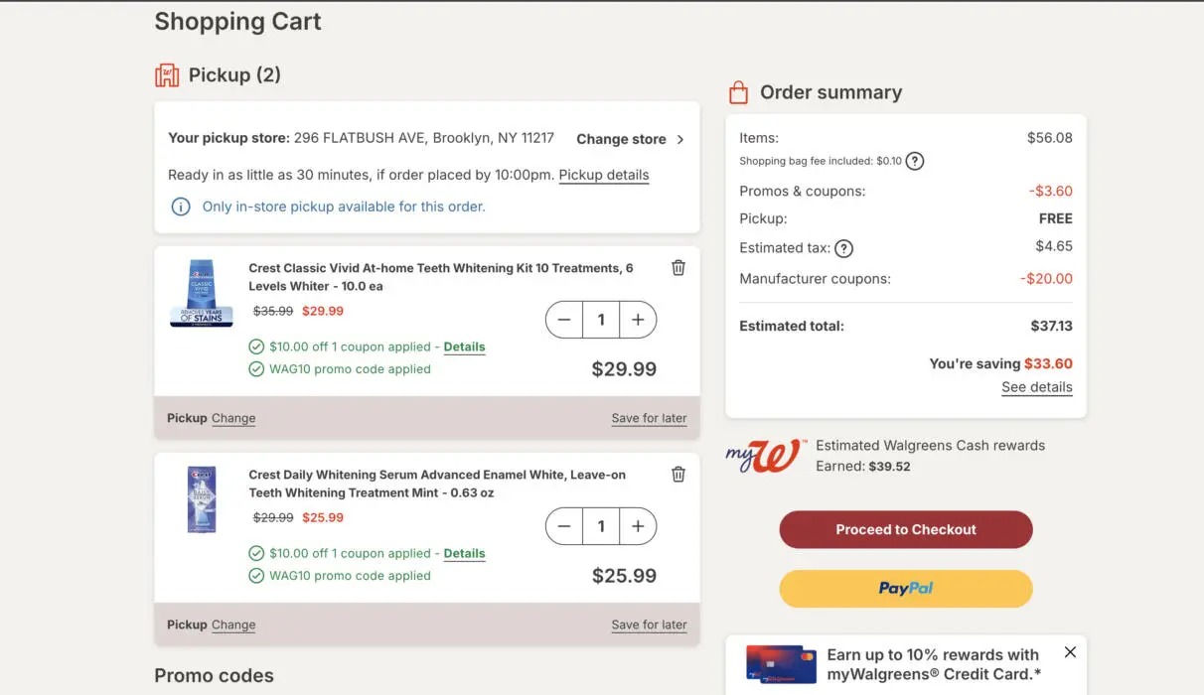See details of your total savings
The width and height of the screenshot is (1204, 695).
point(1036,387)
